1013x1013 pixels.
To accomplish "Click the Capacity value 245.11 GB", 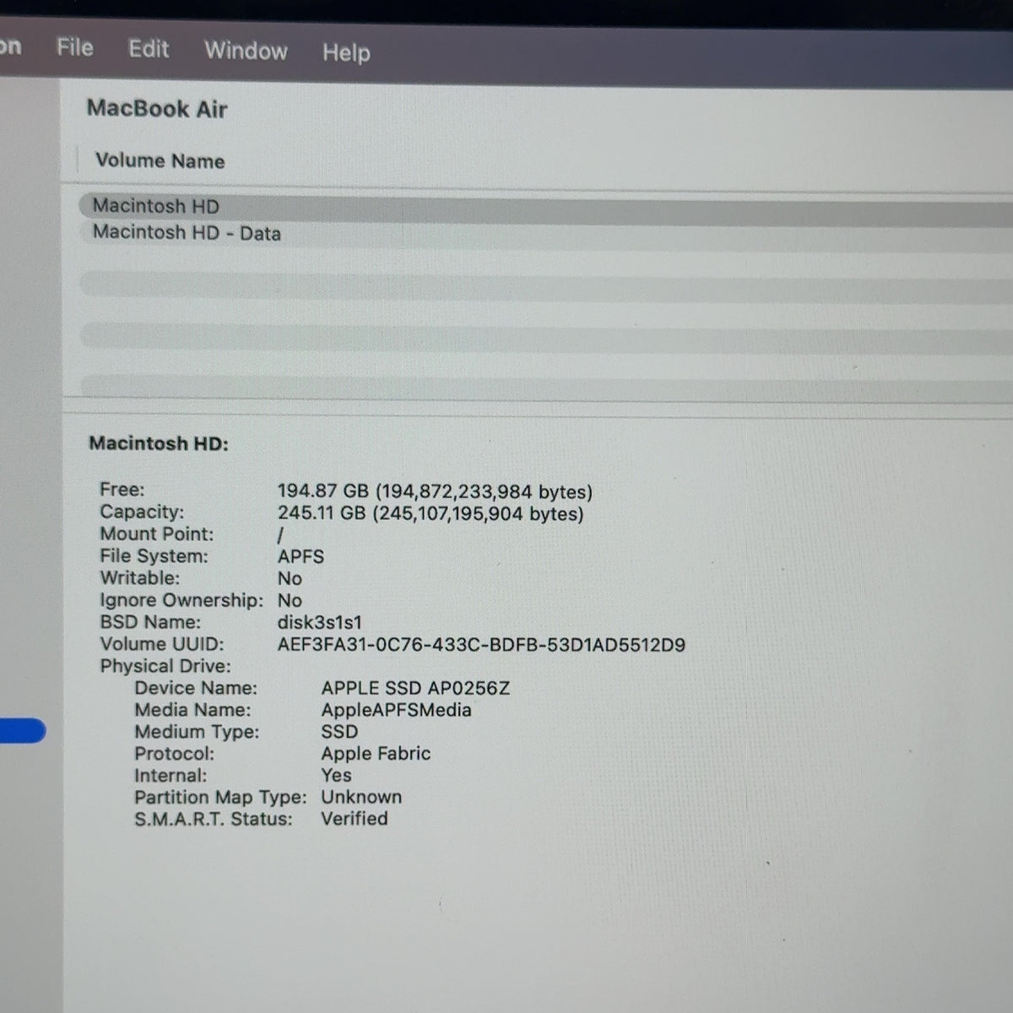I will tap(431, 513).
